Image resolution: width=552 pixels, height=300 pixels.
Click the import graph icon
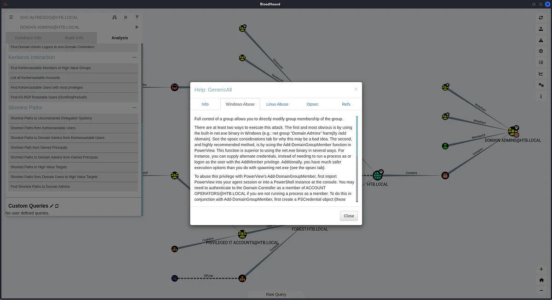click(x=541, y=40)
